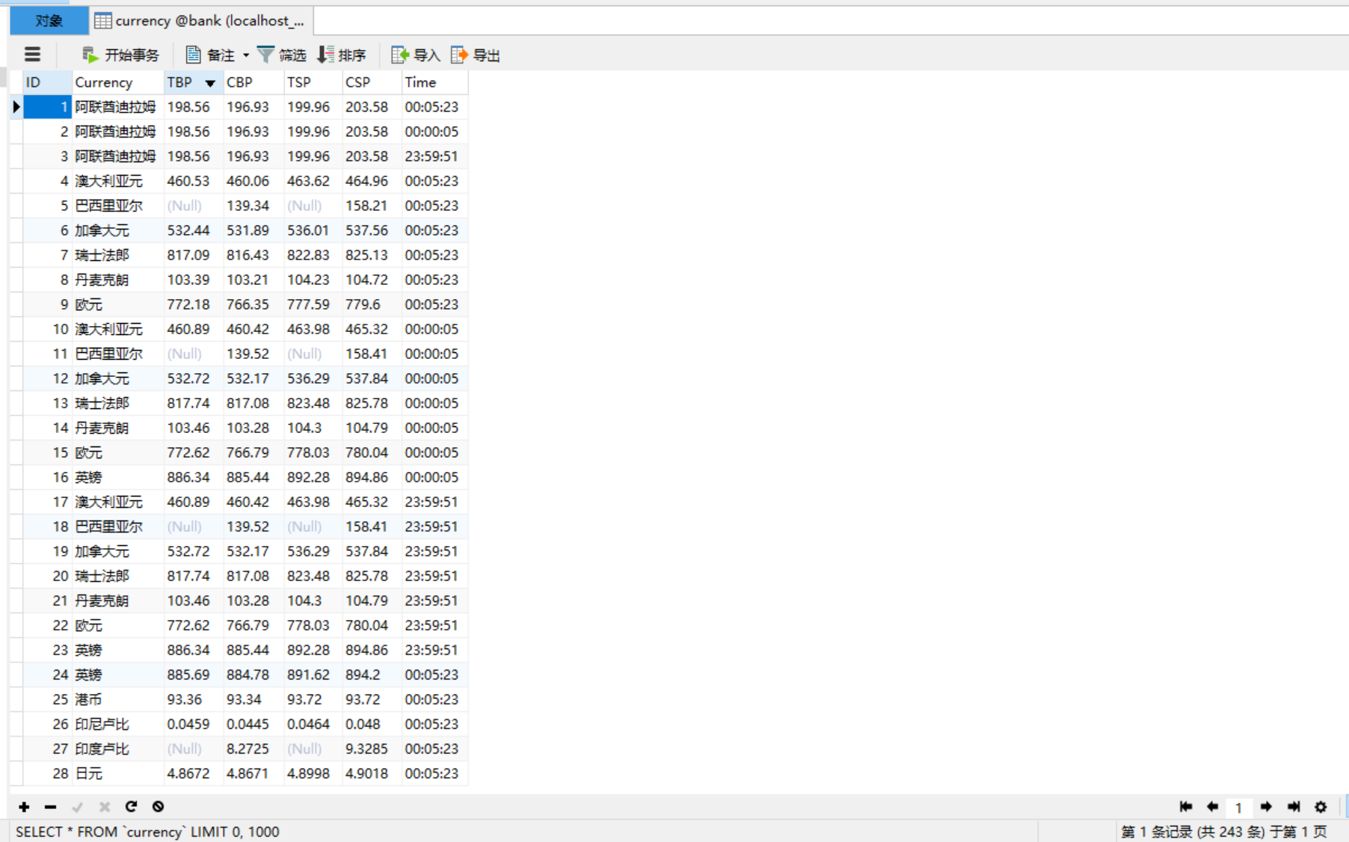Click Time 00:00:05 in row 2
Screen dimensions: 1349x842
pos(434,132)
